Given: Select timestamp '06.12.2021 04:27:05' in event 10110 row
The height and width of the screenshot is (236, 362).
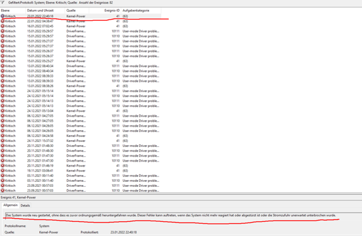Looking at the screenshot, I should 40,121.
